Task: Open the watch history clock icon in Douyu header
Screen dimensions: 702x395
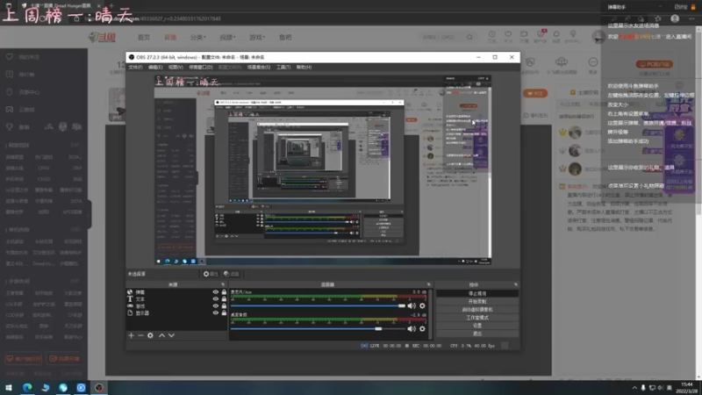Action: click(492, 34)
